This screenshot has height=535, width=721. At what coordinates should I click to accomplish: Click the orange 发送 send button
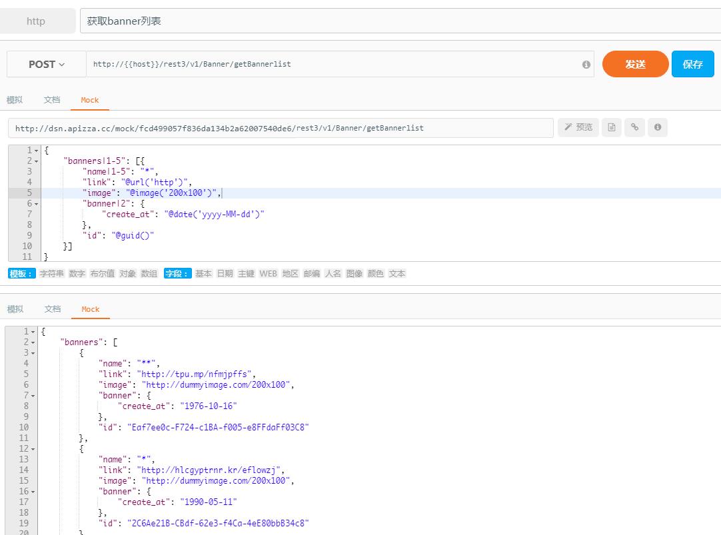[x=635, y=64]
